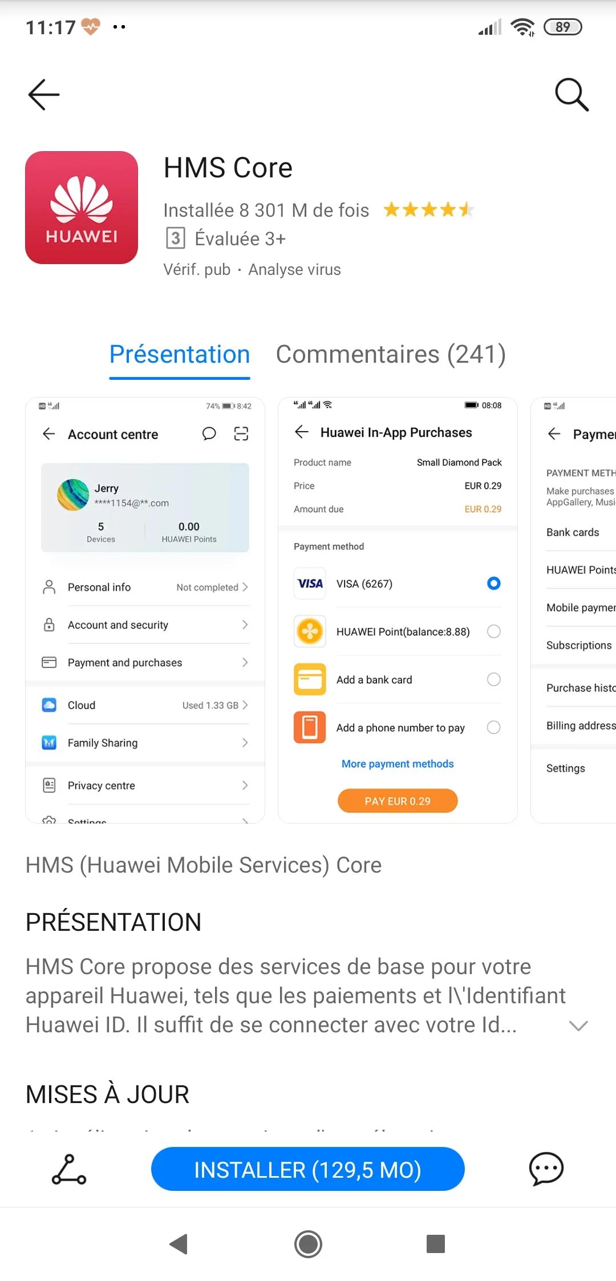Tap More payment methods link

click(398, 764)
